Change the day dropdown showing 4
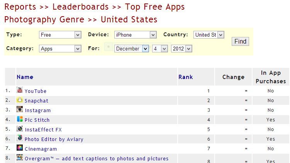 (x=159, y=49)
